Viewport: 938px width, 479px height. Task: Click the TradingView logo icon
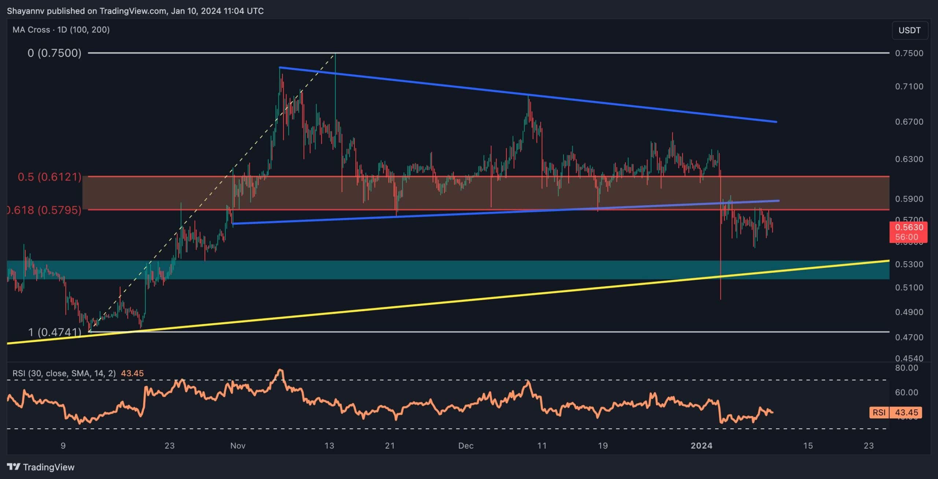[14, 467]
